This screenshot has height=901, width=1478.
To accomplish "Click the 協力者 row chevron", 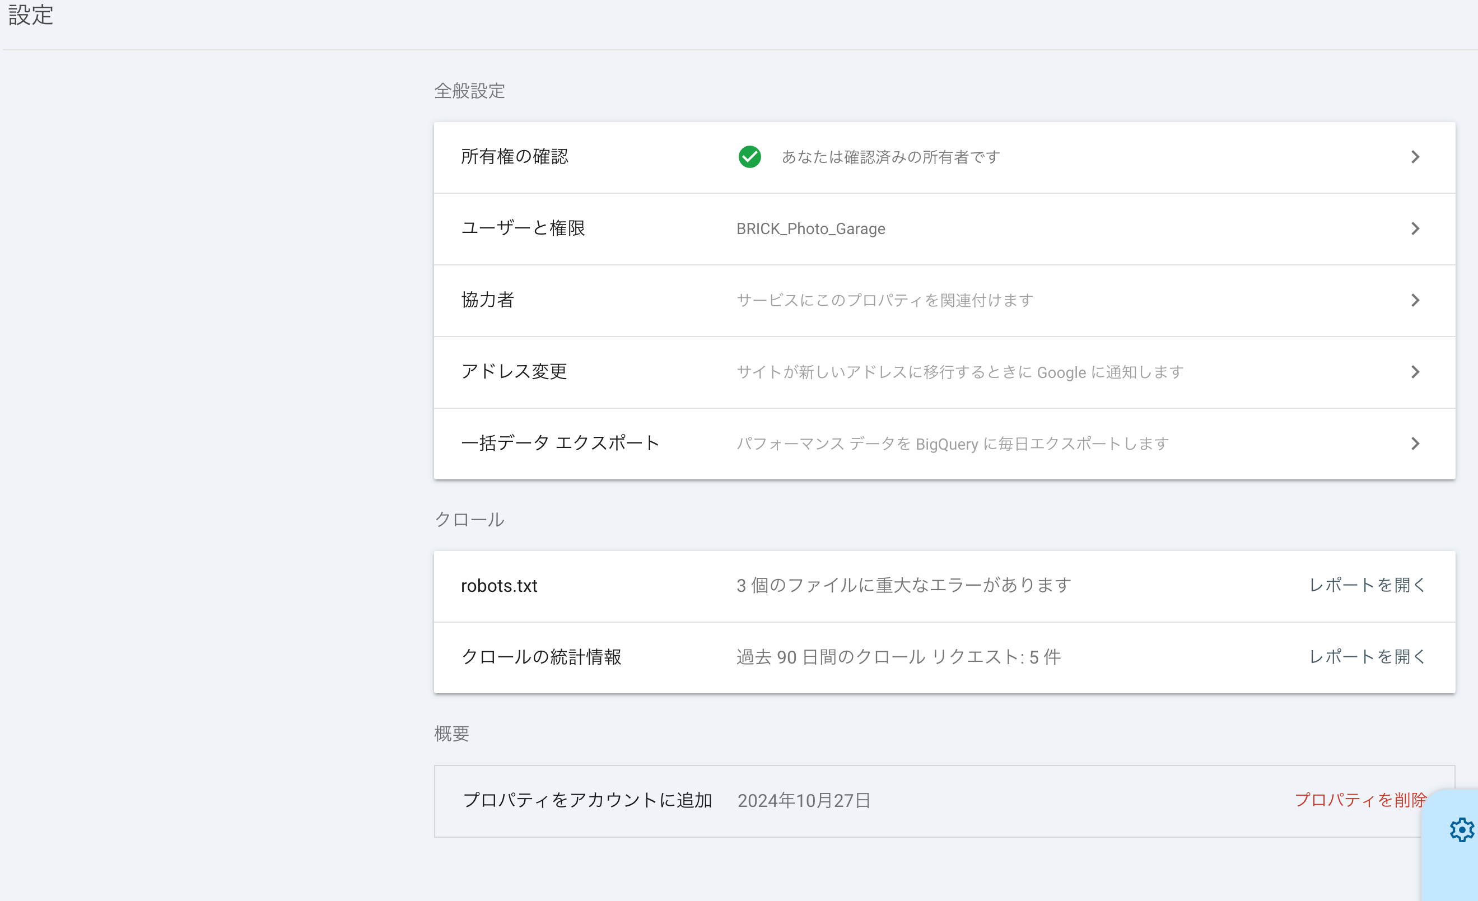I will (1415, 300).
